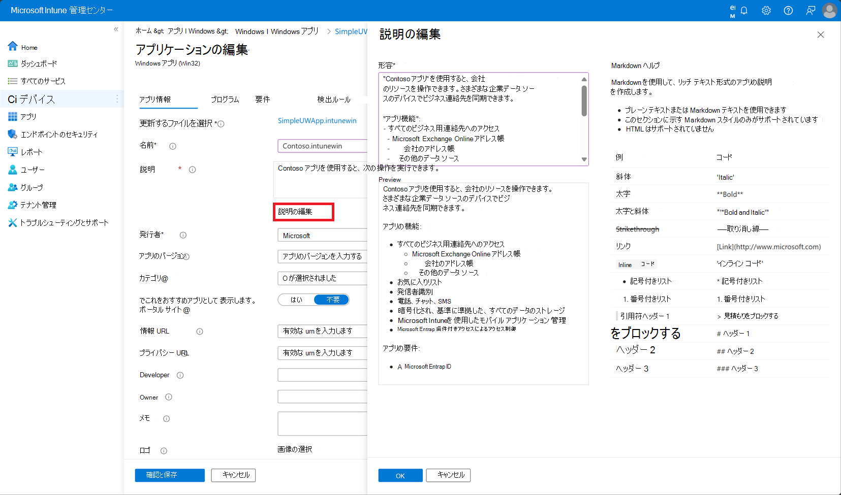
Task: Click info icon beside 発行者 label
Action: click(183, 235)
